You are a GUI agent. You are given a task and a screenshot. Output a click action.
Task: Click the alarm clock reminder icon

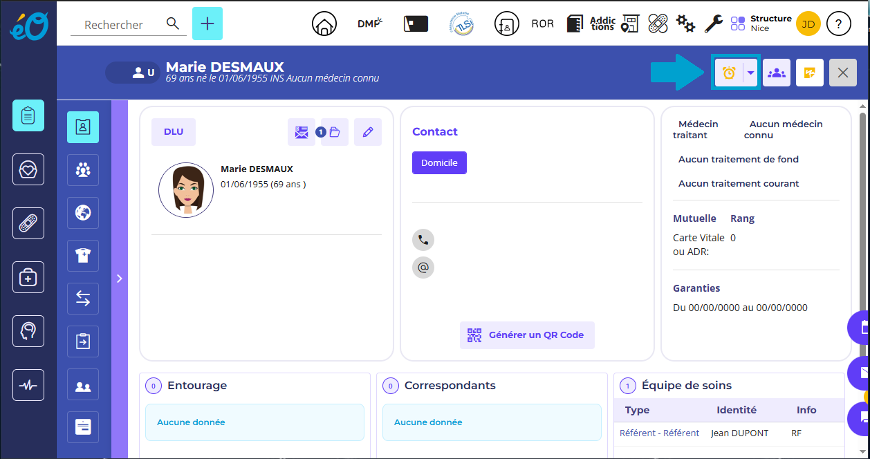pyautogui.click(x=728, y=73)
